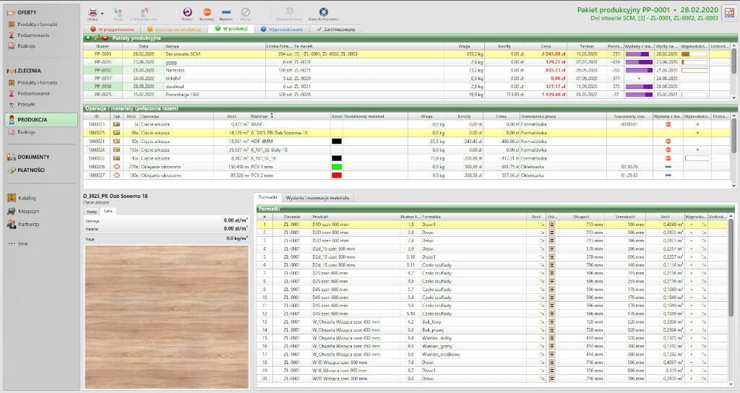Select package row PP-0018
The image size is (740, 393).
408,87
